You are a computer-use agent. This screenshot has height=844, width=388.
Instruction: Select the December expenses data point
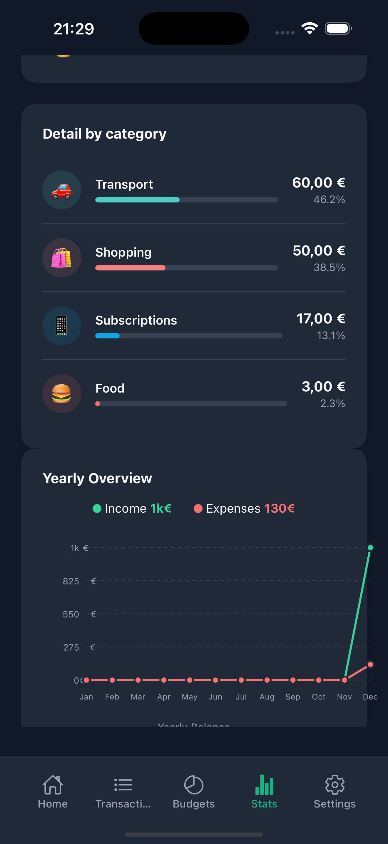[370, 664]
